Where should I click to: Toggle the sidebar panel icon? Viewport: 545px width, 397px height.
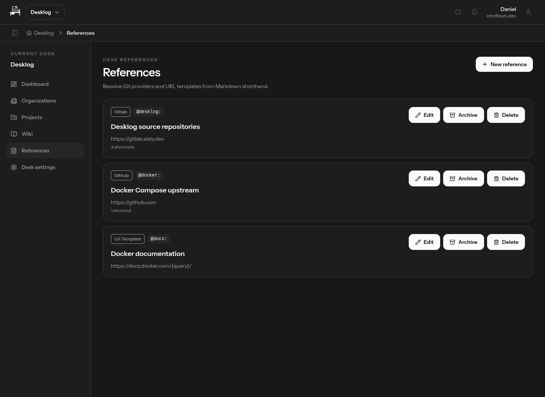15,33
